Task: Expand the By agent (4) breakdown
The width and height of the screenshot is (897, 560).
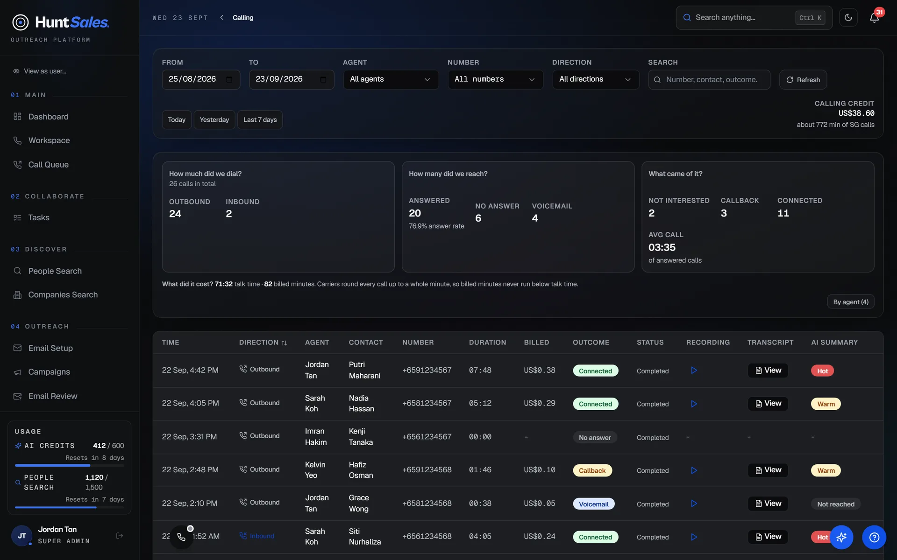Action: [x=850, y=302]
